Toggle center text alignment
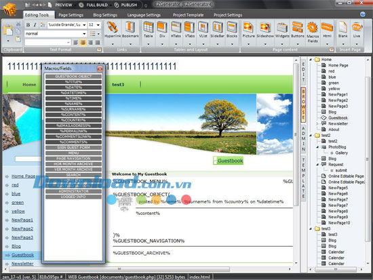This screenshot has height=280, width=373. [83, 42]
